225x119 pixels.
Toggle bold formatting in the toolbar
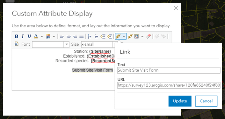(x=16, y=36)
